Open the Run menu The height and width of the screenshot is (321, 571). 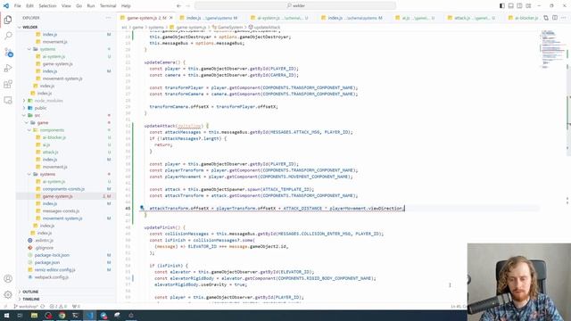pos(91,6)
